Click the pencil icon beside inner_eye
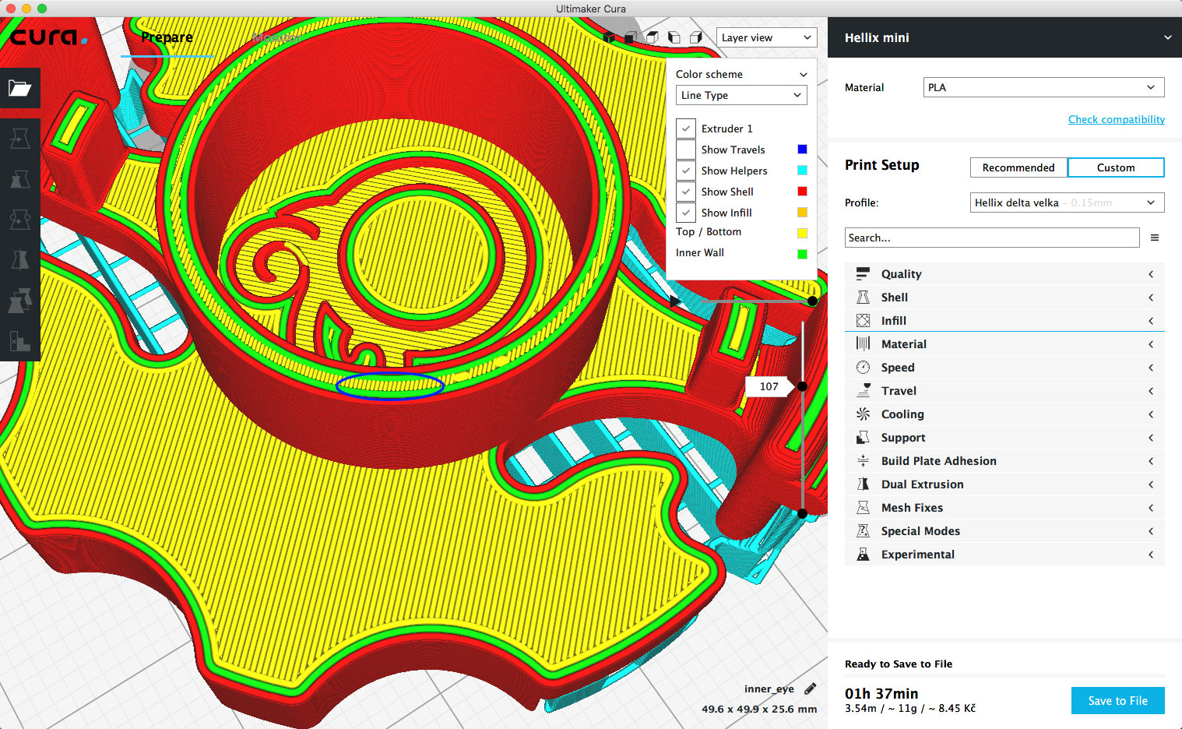The height and width of the screenshot is (729, 1182). tap(810, 688)
